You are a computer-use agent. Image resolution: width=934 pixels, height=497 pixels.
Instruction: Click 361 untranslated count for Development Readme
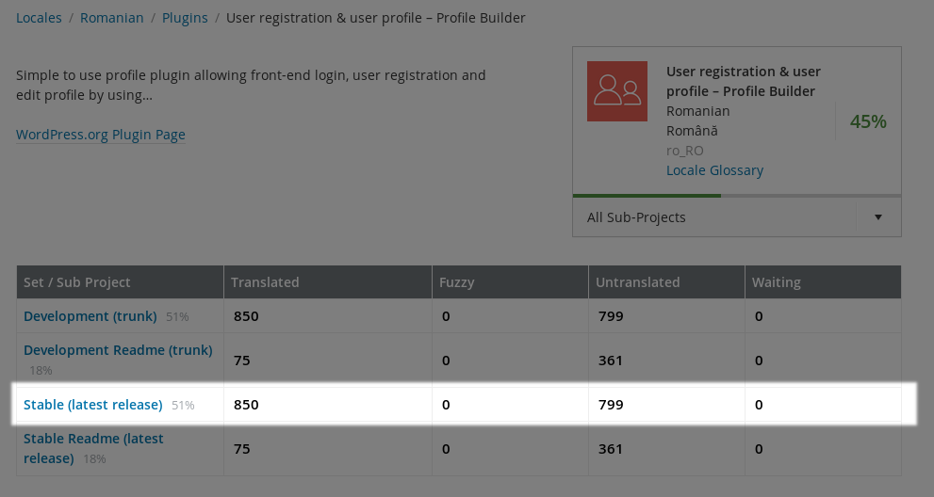pos(611,361)
